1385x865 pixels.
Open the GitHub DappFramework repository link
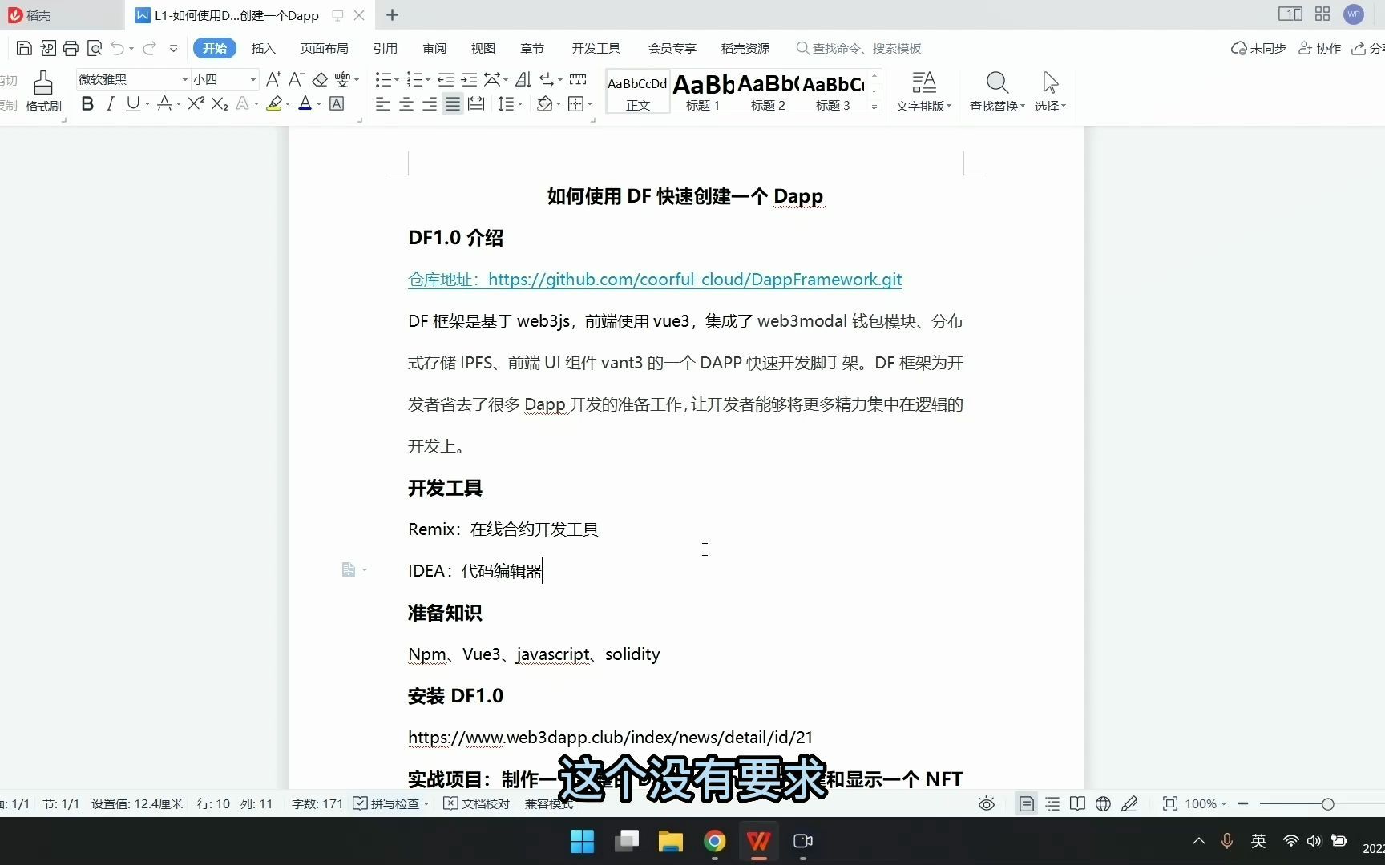coord(695,279)
